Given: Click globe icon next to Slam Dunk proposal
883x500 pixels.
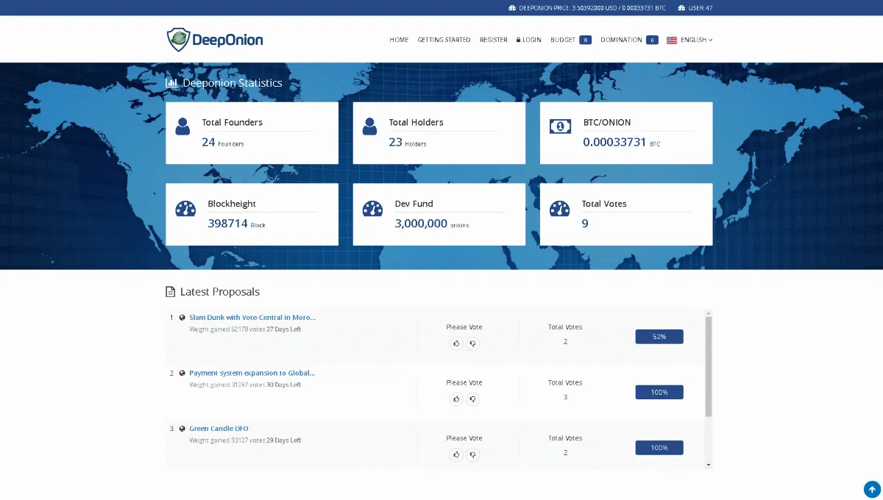Looking at the screenshot, I should click(182, 318).
